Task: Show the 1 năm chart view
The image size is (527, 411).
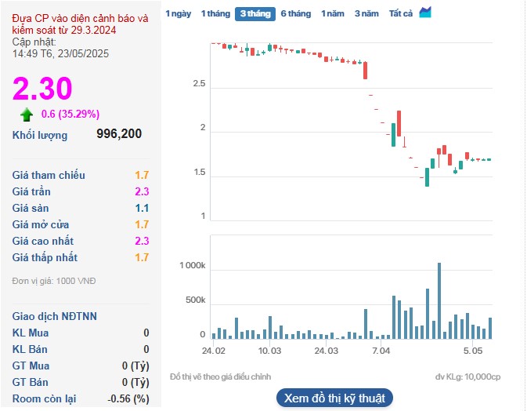Action: (333, 14)
